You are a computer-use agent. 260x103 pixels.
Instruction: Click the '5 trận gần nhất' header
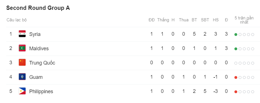pos(244,20)
